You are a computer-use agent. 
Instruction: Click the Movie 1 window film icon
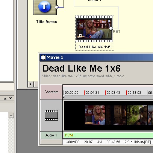pyautogui.click(x=43, y=57)
